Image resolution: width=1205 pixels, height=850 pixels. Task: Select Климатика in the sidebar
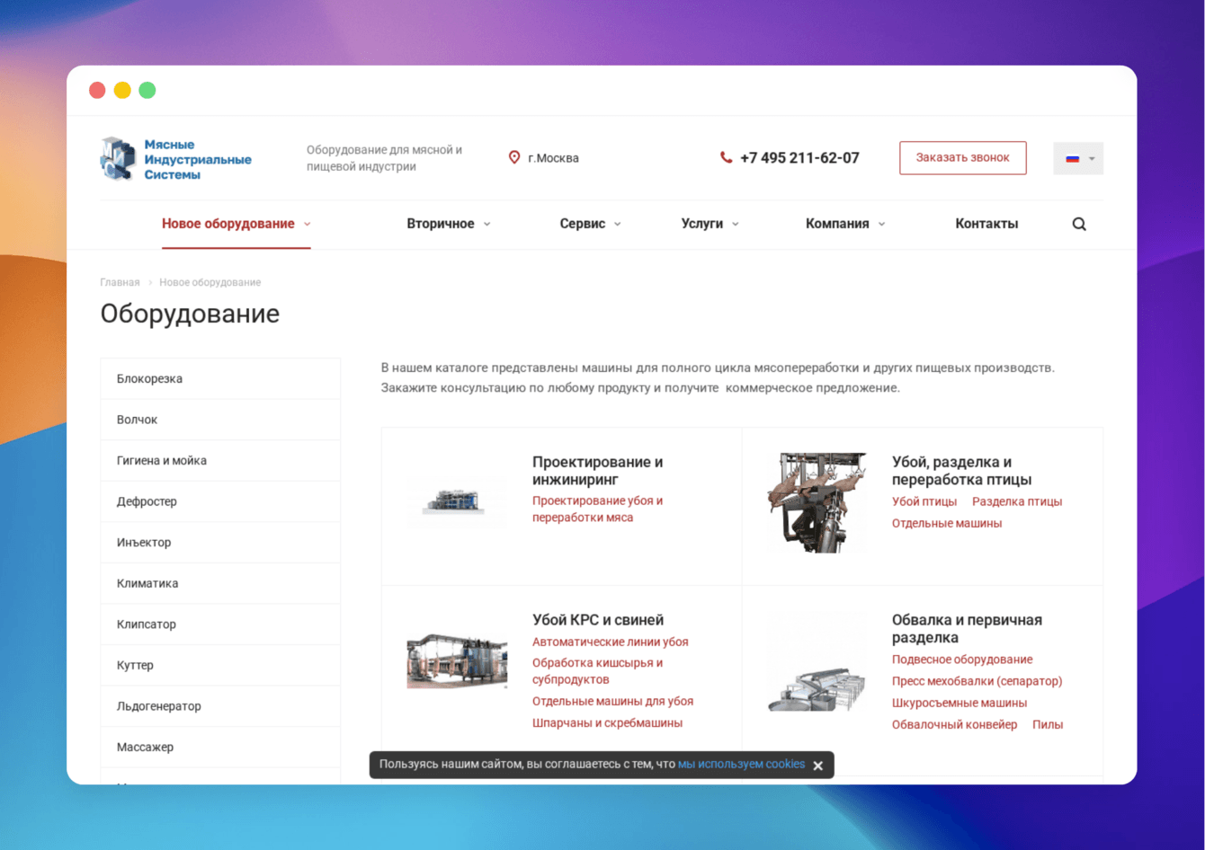click(x=220, y=583)
